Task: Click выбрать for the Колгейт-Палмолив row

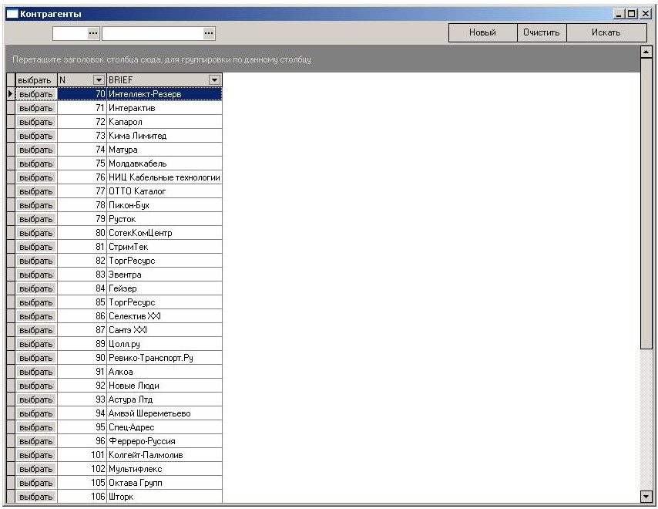Action: pos(35,455)
